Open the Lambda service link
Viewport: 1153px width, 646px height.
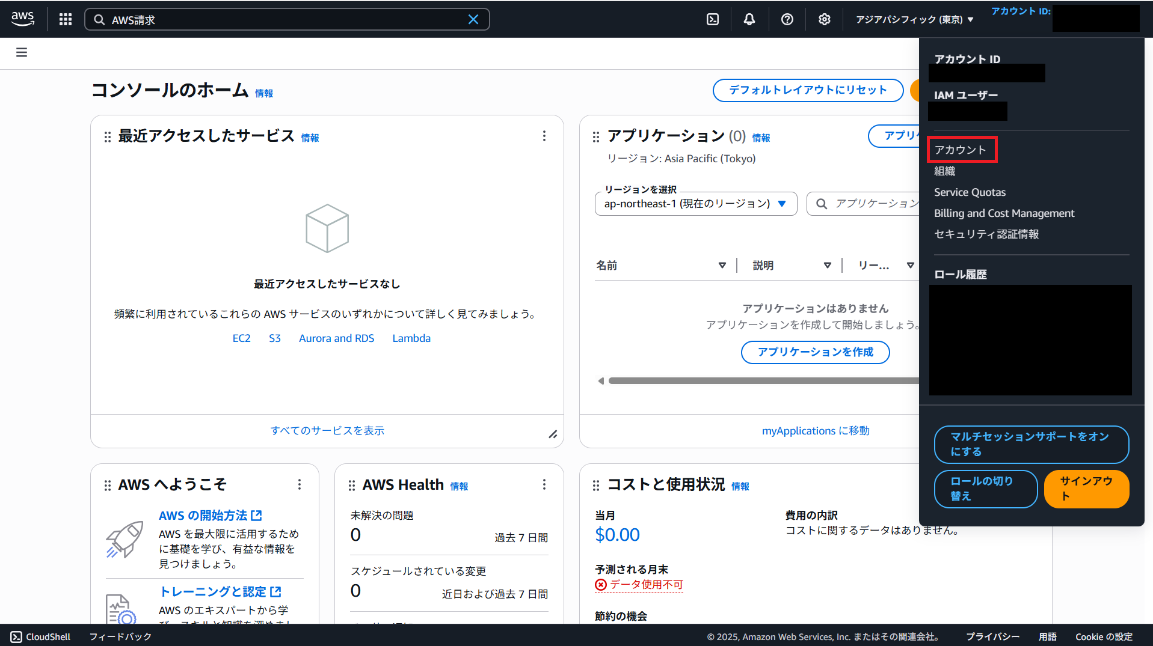411,338
